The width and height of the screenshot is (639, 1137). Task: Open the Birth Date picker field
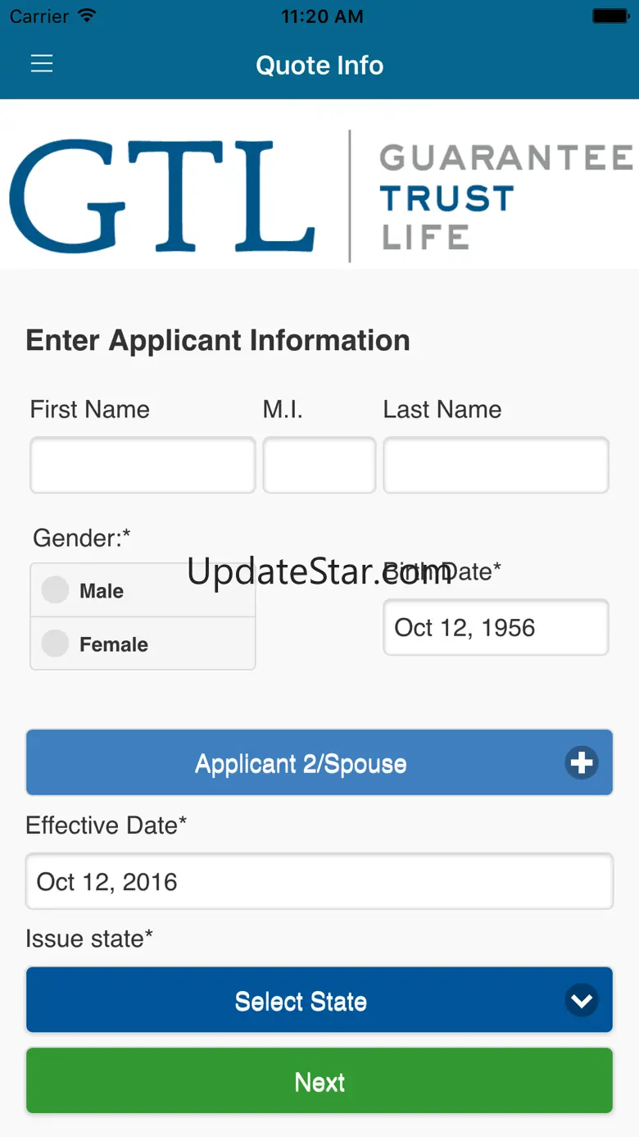pos(496,628)
